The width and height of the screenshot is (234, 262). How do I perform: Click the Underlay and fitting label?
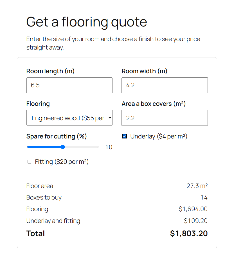pyautogui.click(x=53, y=221)
